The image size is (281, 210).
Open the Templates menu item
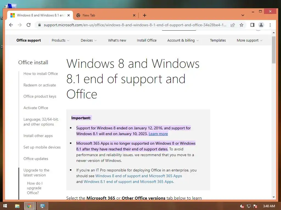click(x=218, y=40)
